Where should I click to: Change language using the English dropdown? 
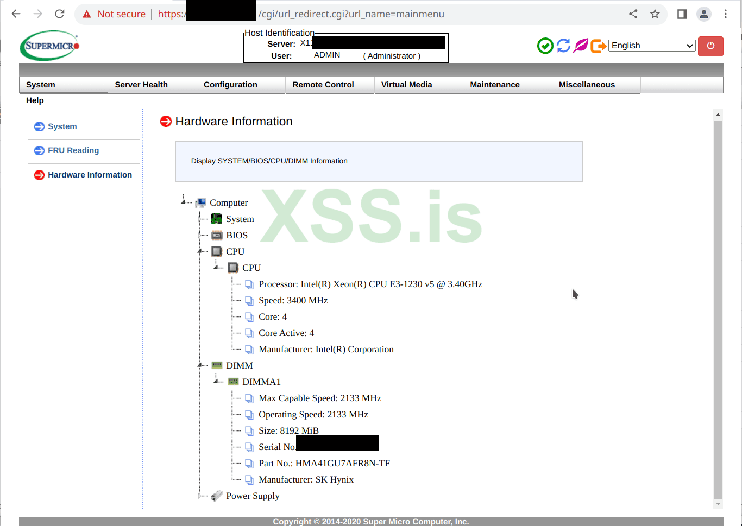(x=651, y=46)
